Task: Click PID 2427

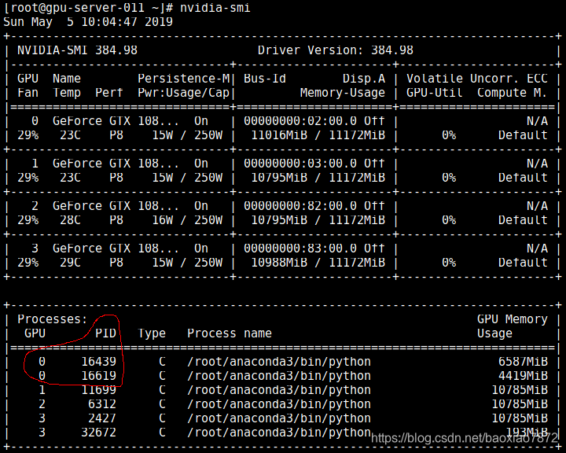Action: pyautogui.click(x=102, y=418)
